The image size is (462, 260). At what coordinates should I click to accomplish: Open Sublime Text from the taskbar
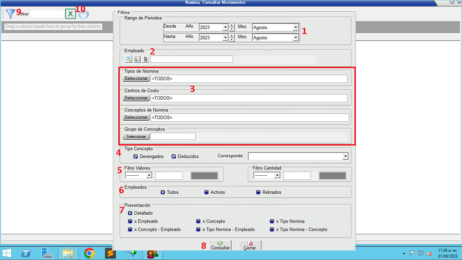tap(111, 253)
